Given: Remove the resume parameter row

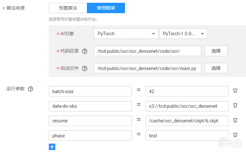Looking at the screenshot, I should pos(235,120).
